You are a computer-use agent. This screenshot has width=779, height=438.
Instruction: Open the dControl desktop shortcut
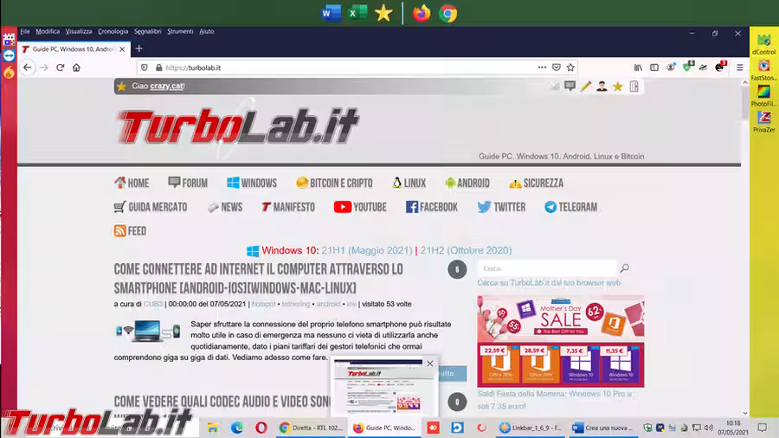point(763,44)
